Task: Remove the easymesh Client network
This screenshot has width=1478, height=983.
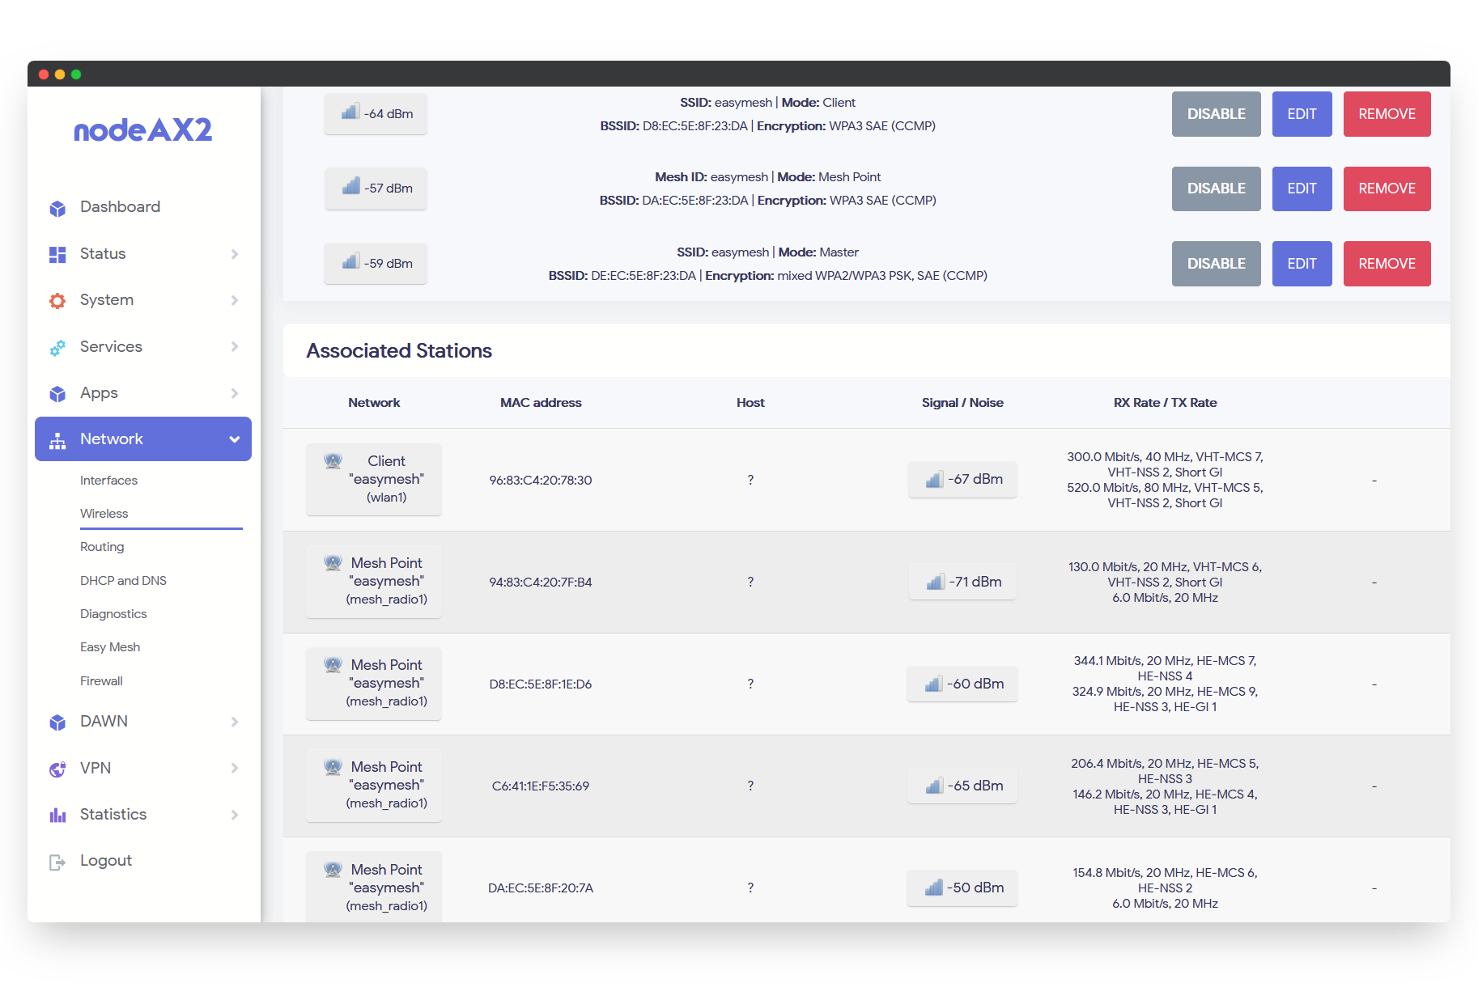Action: pos(1387,114)
